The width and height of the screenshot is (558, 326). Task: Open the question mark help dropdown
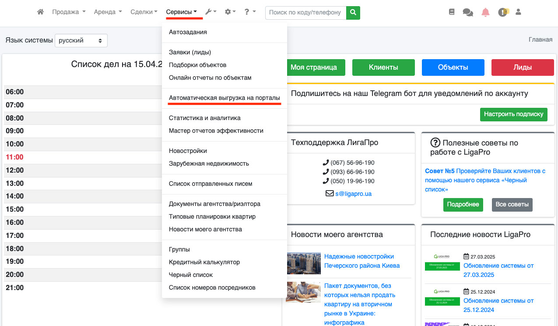250,12
